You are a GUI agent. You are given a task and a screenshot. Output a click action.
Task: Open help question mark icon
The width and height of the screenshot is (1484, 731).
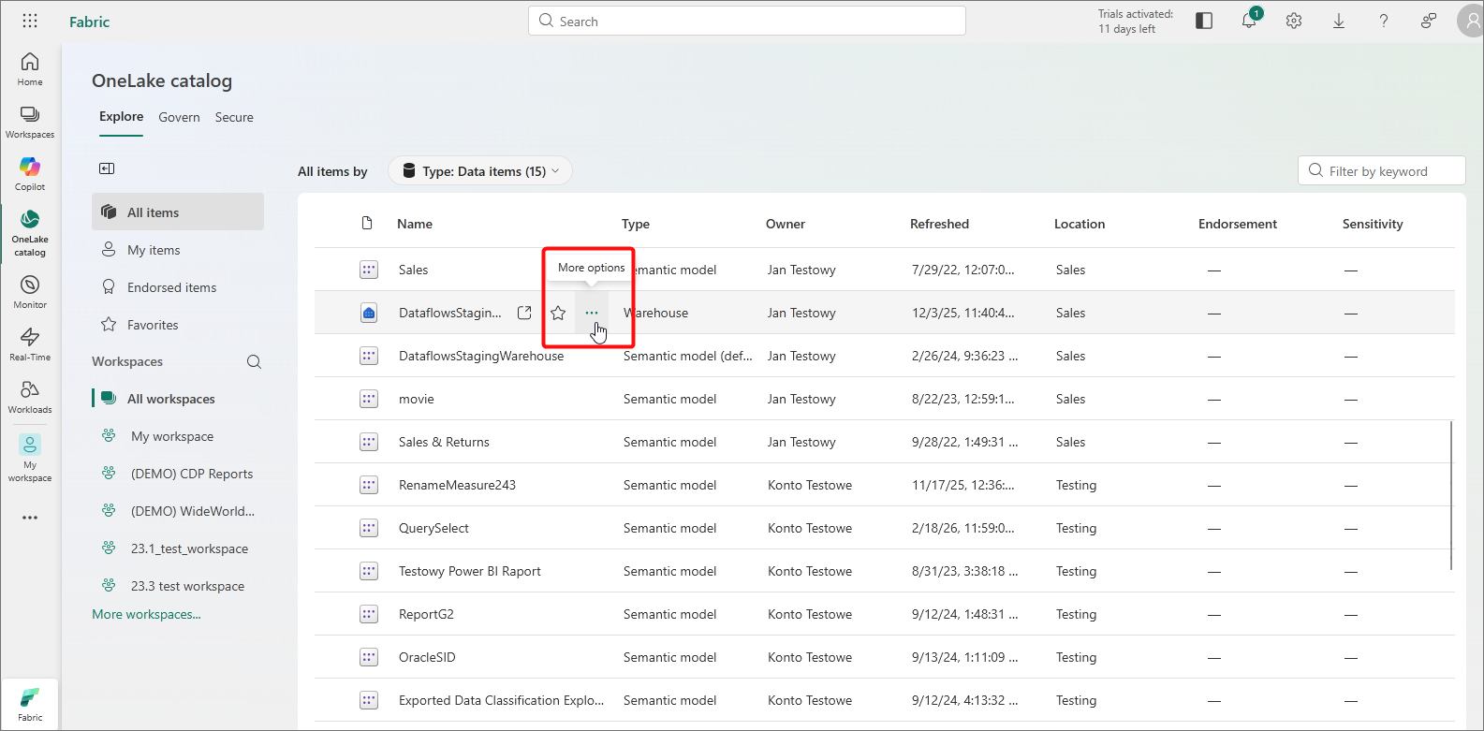1384,21
